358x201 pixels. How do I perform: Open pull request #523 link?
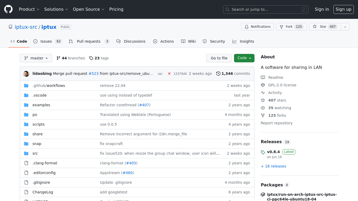click(94, 74)
